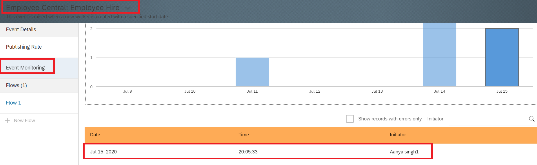Viewport: 537px width, 165px height.
Task: Click the Jul 9 axis label
Action: (128, 91)
